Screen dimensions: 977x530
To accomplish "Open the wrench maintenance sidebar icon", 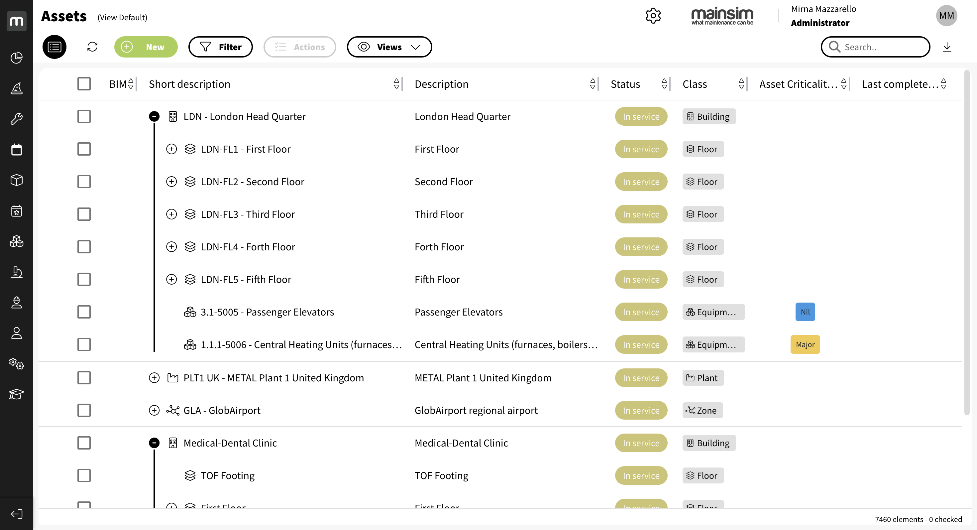I will tap(16, 119).
